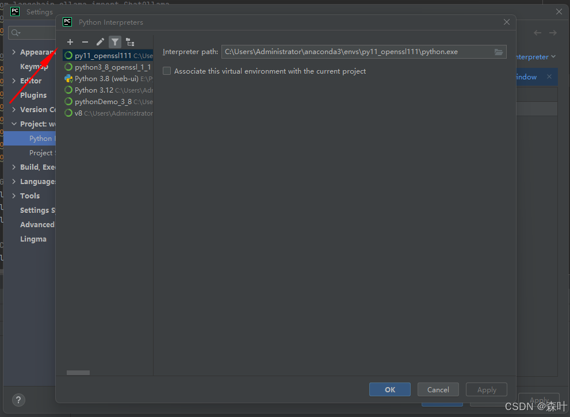Go forward with Settings right arrow
This screenshot has width=570, height=417.
tap(553, 33)
